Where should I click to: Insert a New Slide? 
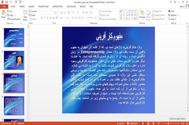(25, 16)
